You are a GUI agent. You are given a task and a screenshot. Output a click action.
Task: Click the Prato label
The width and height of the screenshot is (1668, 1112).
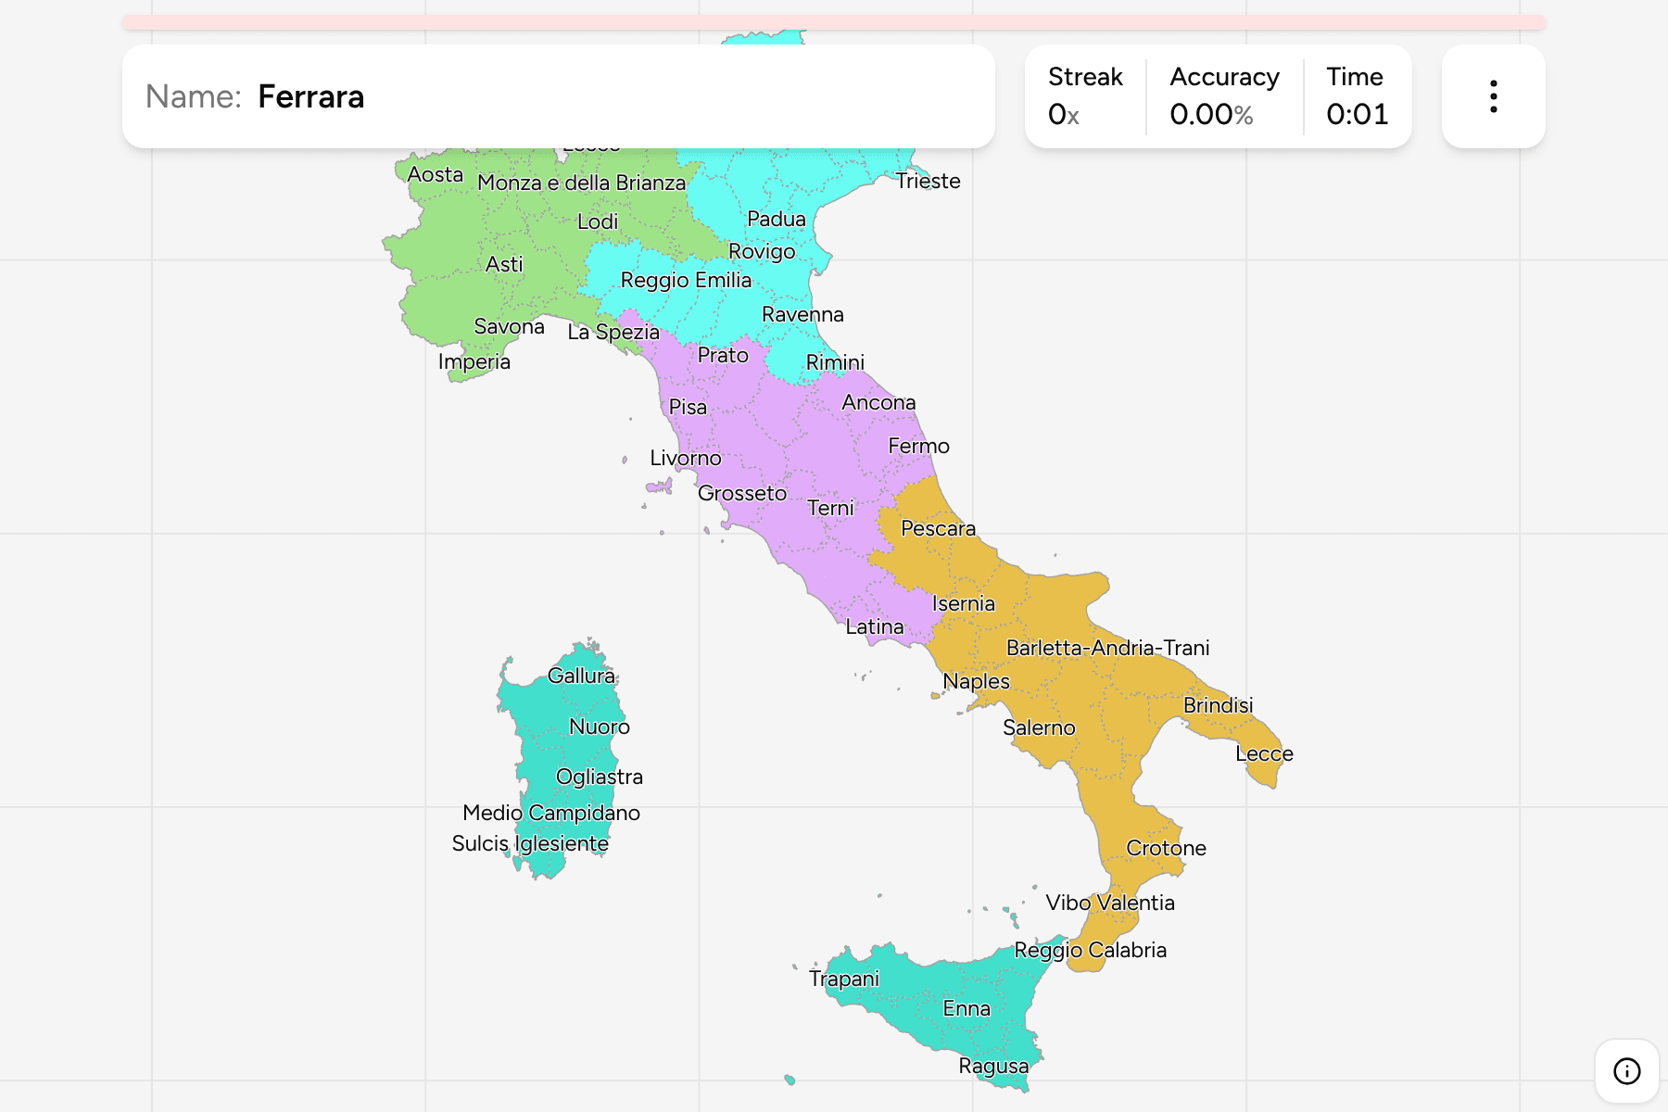coord(723,355)
